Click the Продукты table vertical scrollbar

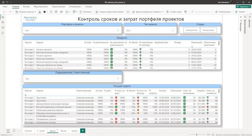[219, 43]
